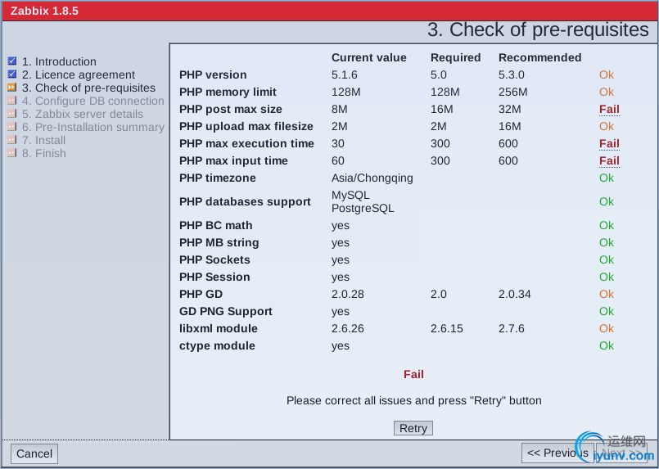Click the Cancel button

(x=34, y=454)
